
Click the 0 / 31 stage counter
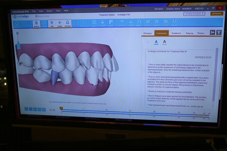(52, 110)
